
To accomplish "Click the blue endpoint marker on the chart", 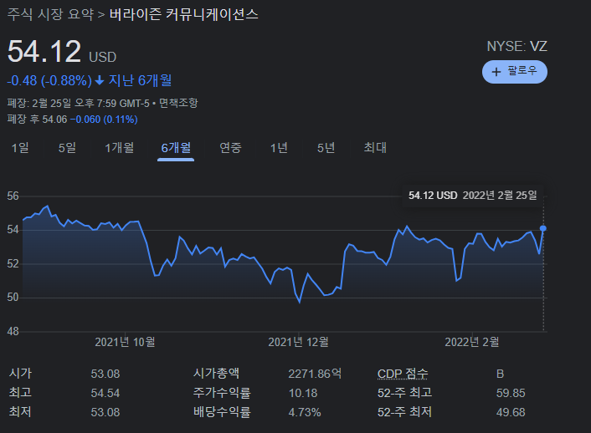I will [543, 228].
